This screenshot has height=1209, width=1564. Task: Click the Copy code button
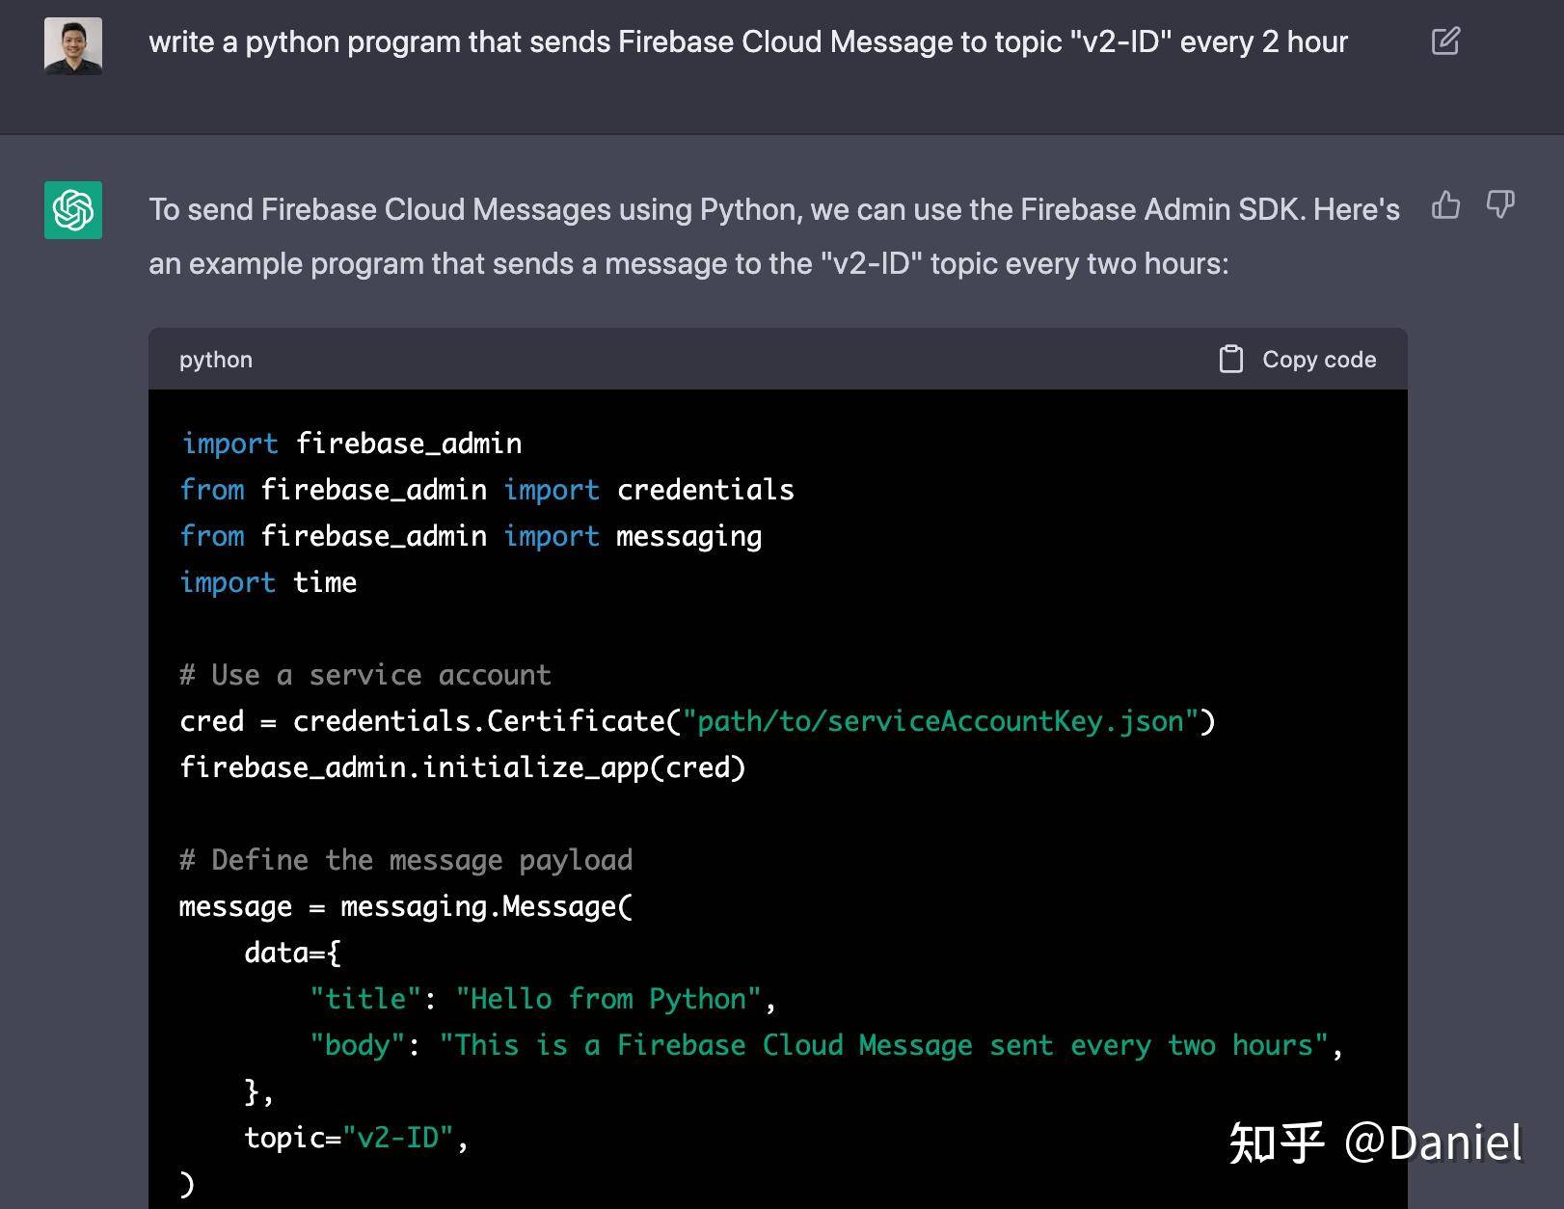(x=1298, y=360)
